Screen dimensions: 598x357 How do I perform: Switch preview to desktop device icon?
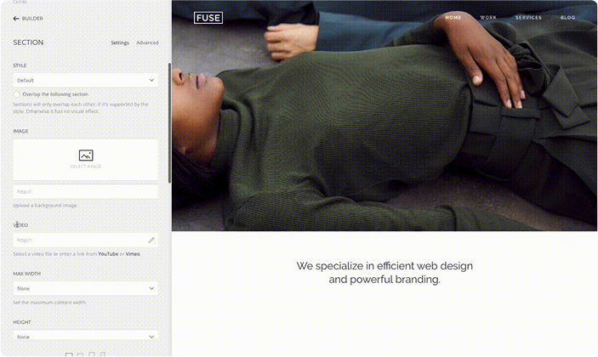tap(69, 354)
